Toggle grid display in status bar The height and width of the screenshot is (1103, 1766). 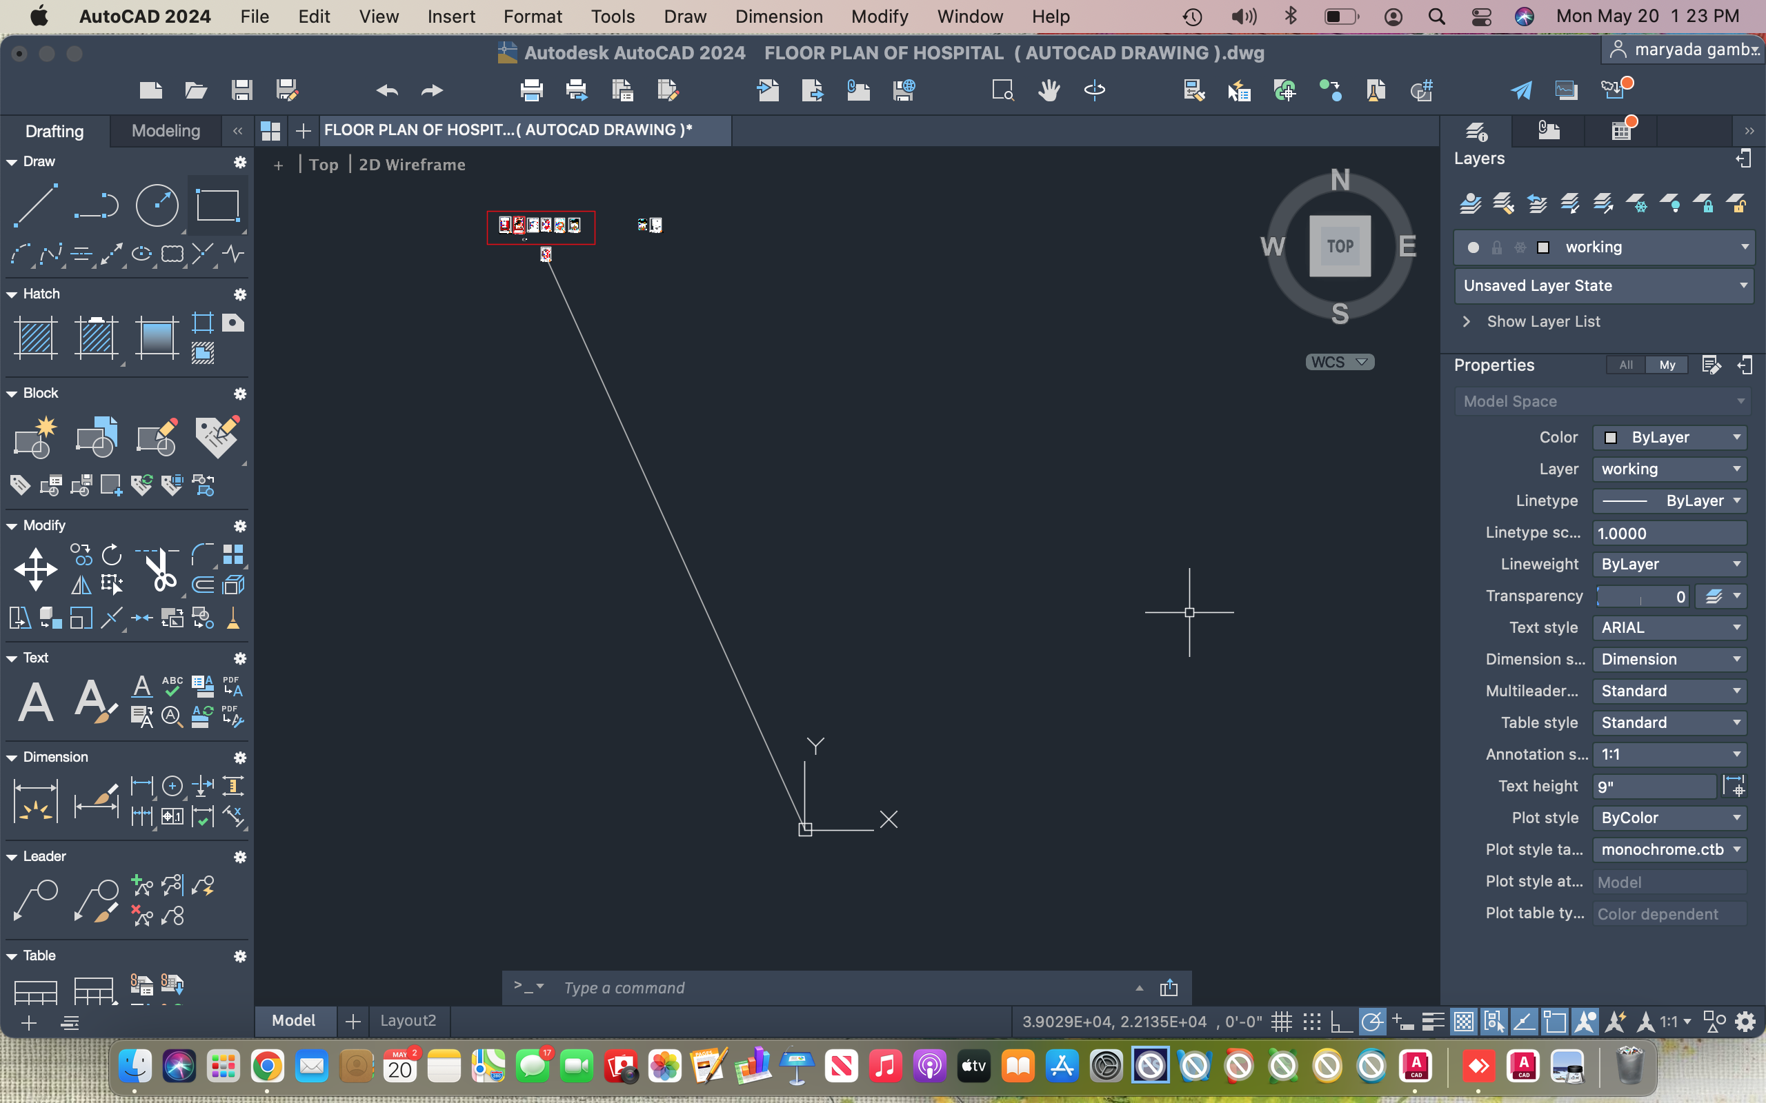pos(1282,1021)
